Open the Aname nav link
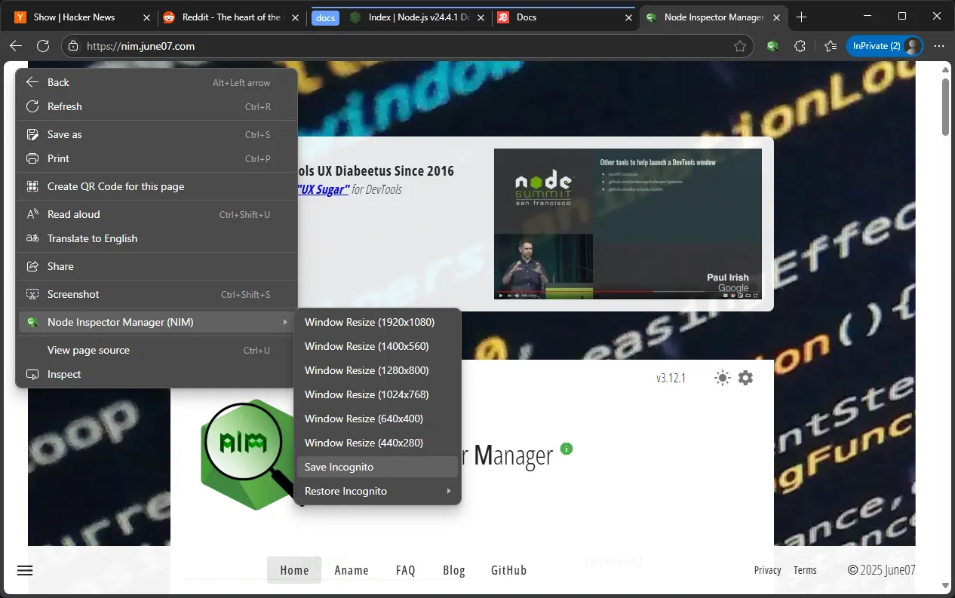 pos(352,570)
